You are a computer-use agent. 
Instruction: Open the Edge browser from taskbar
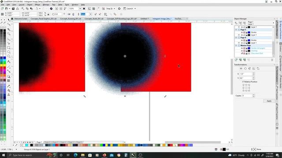[x=75, y=155]
